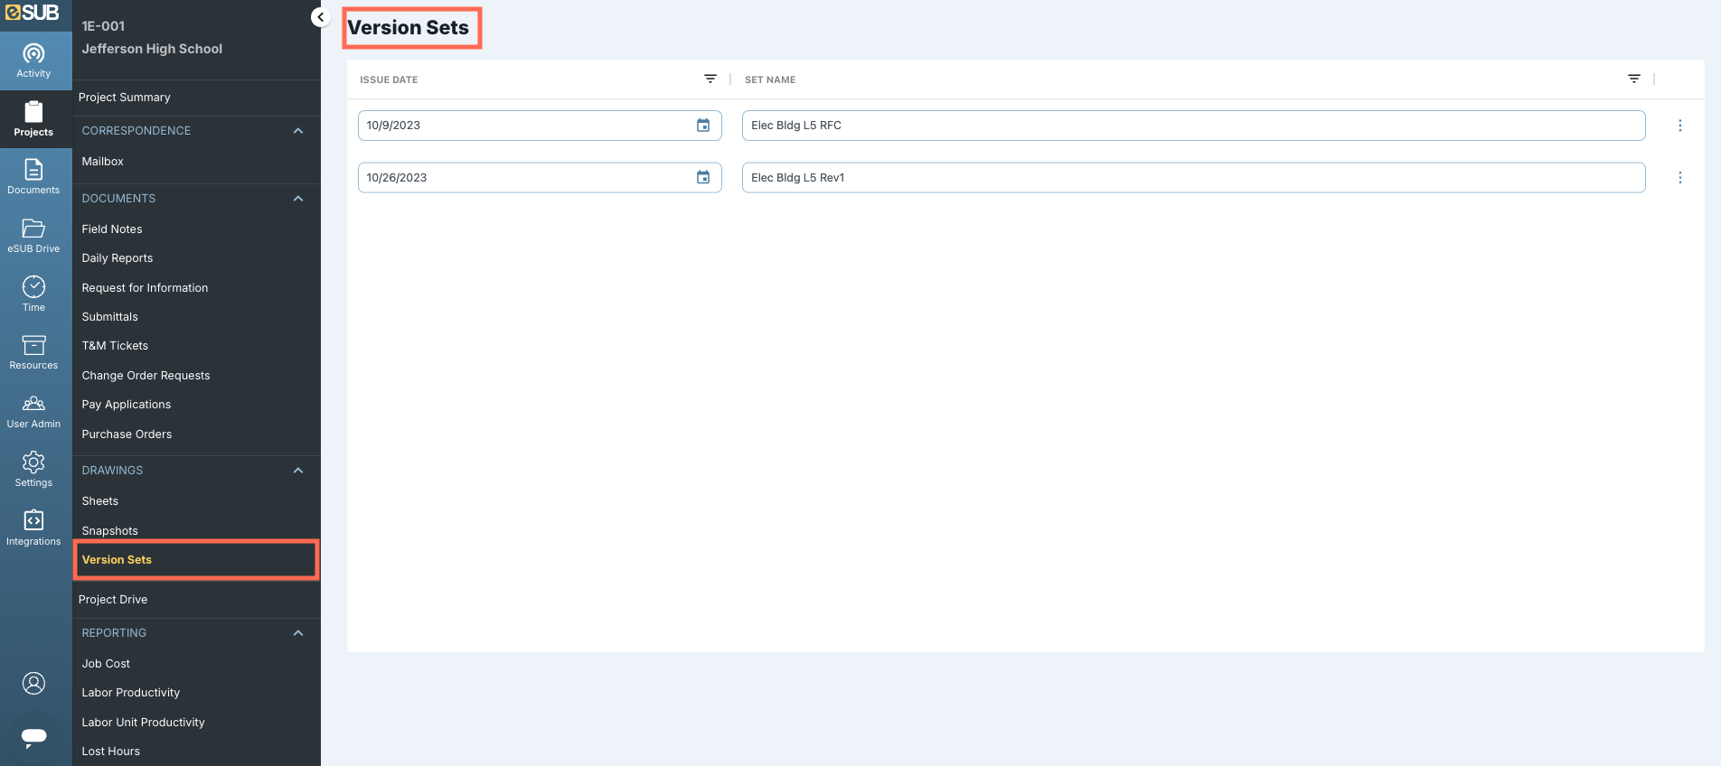Viewport: 1721px width, 766px height.
Task: Open Daily Reports
Action: click(118, 258)
